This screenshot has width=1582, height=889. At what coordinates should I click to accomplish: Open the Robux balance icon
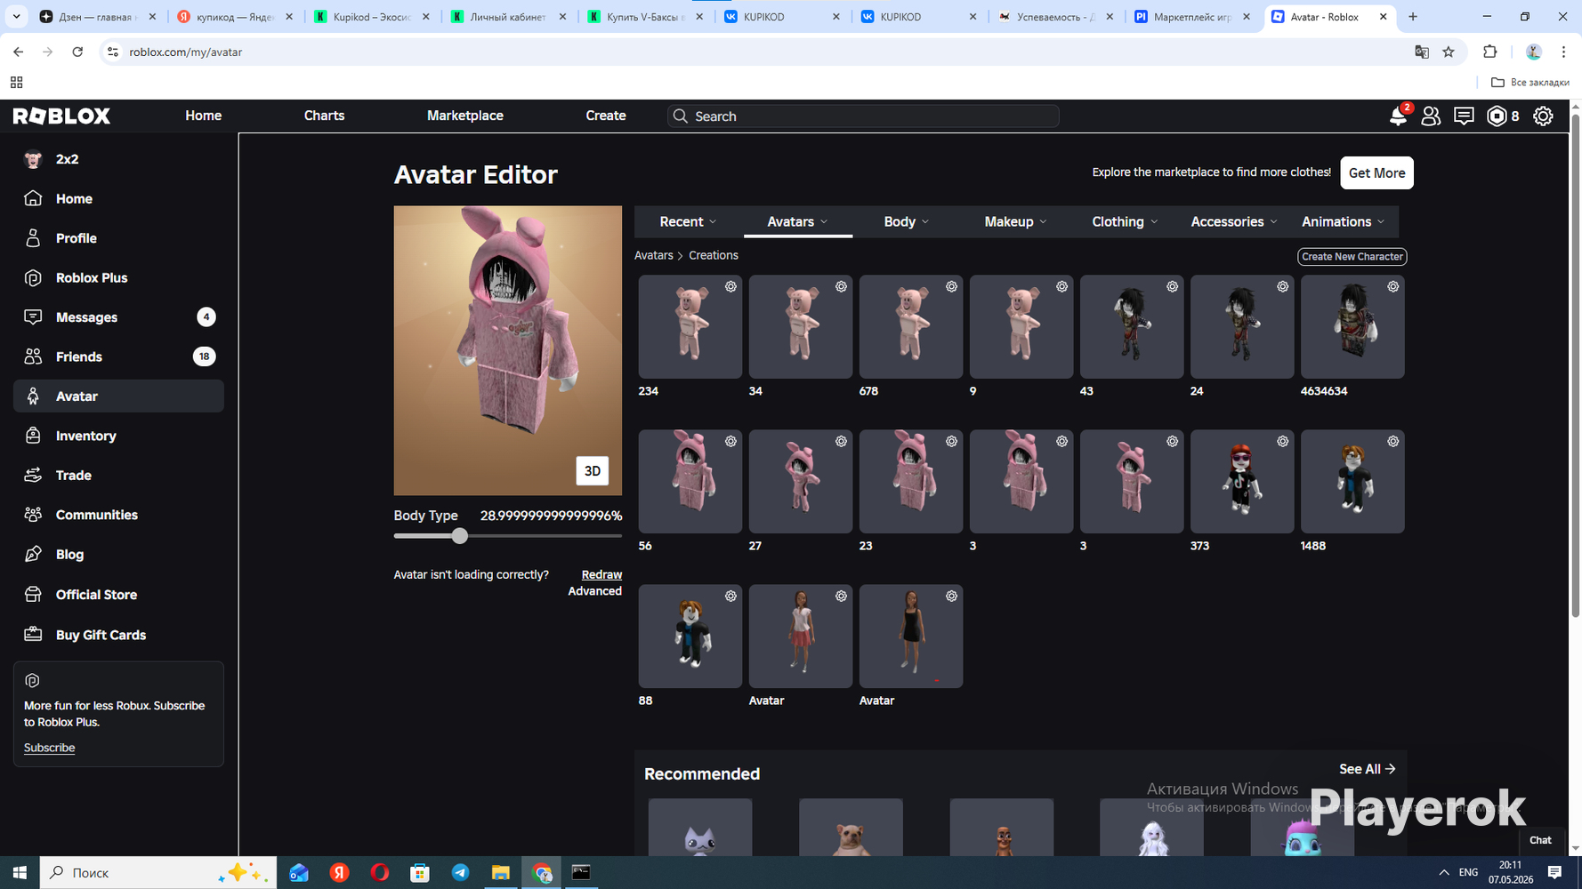(1497, 116)
